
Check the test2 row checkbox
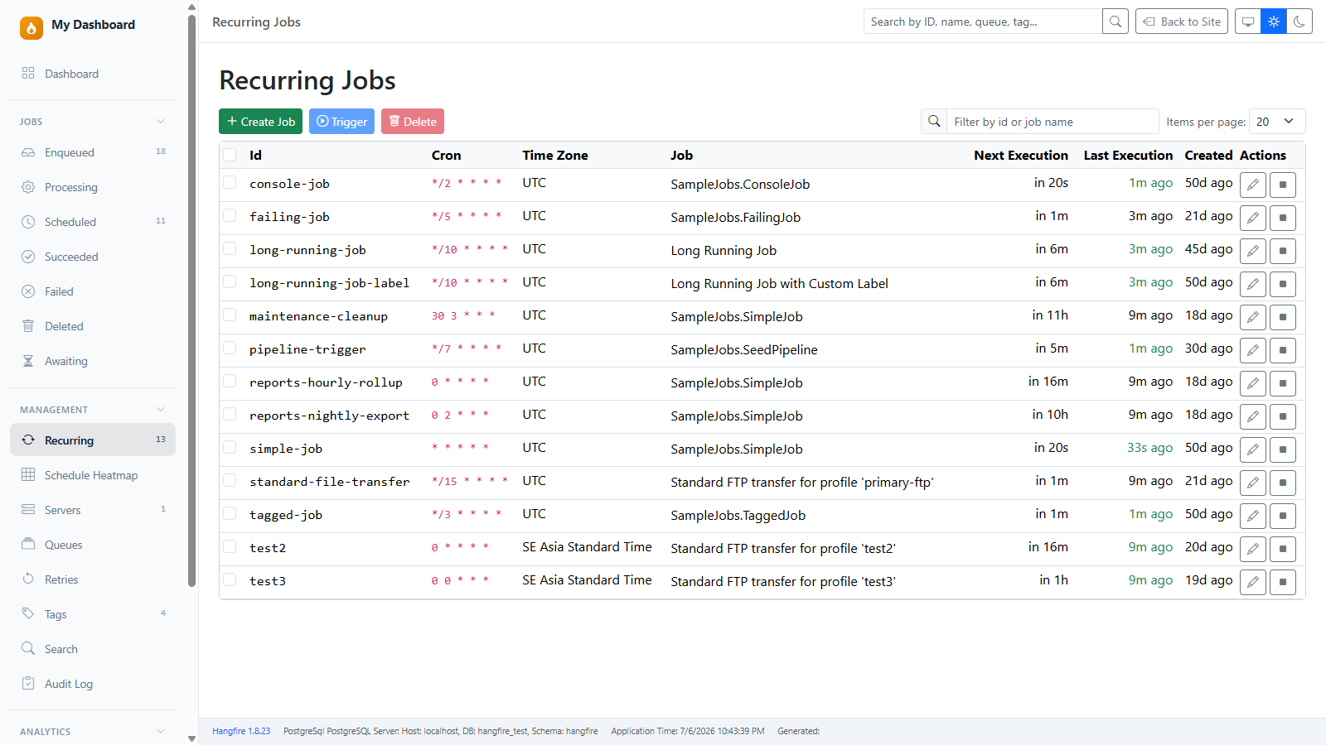(230, 547)
